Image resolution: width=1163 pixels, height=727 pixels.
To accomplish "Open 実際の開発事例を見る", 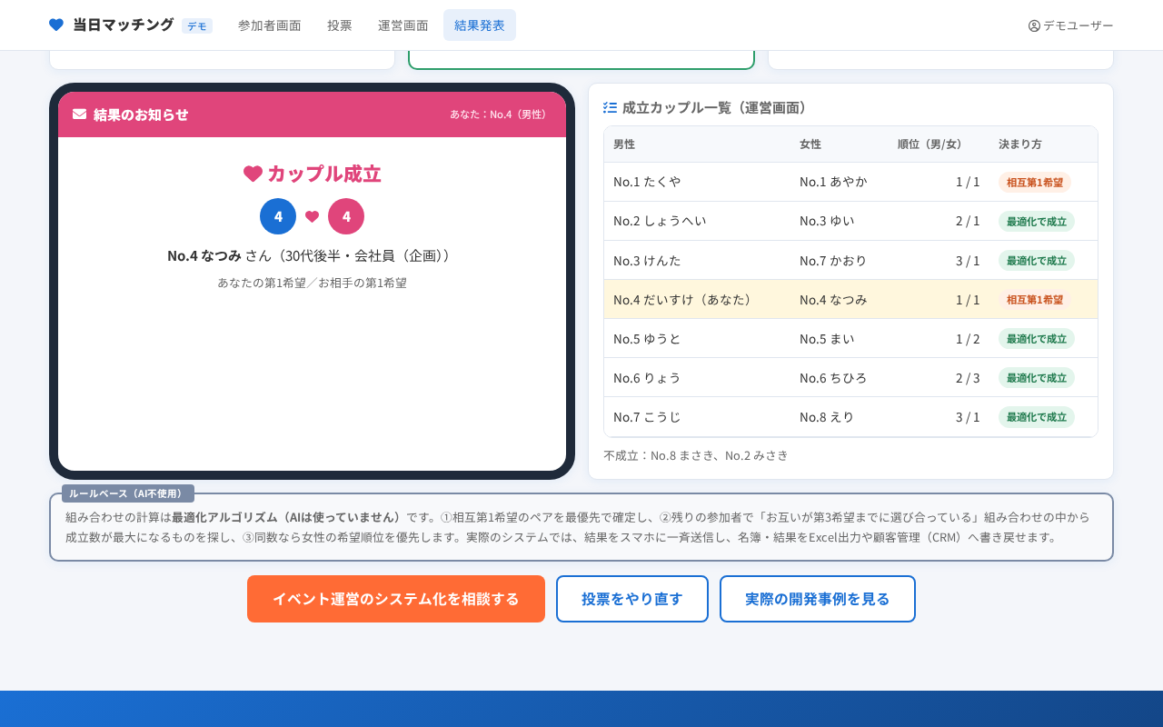I will click(x=818, y=599).
